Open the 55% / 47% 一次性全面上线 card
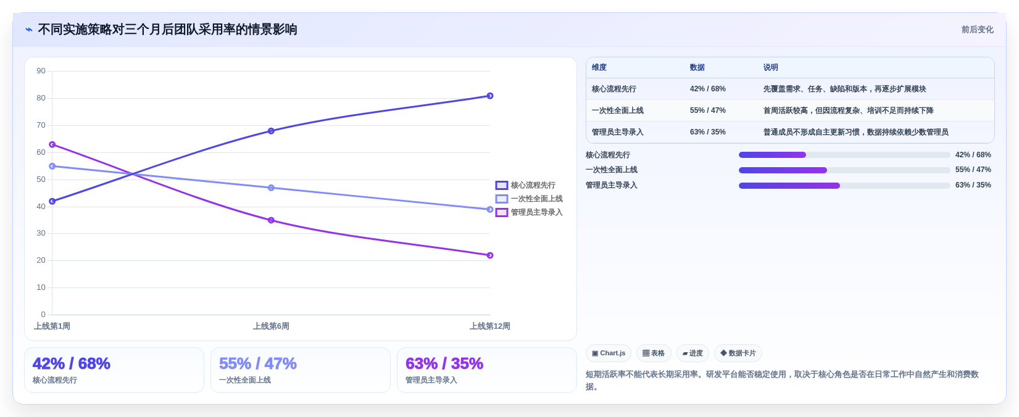The height and width of the screenshot is (417, 1019). pyautogui.click(x=301, y=370)
